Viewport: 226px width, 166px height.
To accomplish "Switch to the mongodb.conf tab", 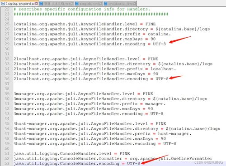I will [x=89, y=3].
